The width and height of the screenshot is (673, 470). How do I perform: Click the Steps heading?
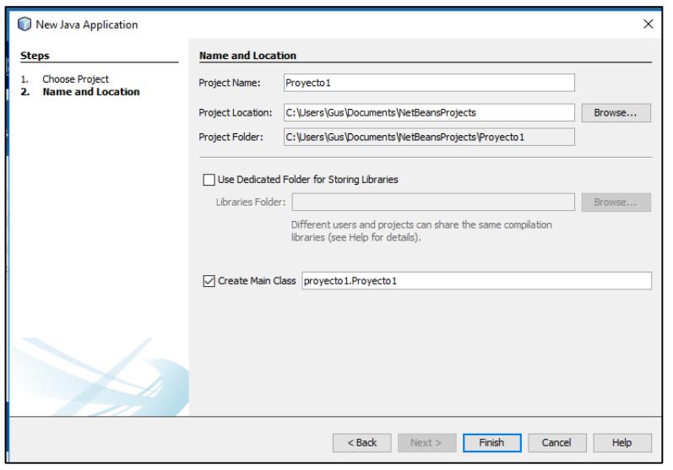pos(35,56)
